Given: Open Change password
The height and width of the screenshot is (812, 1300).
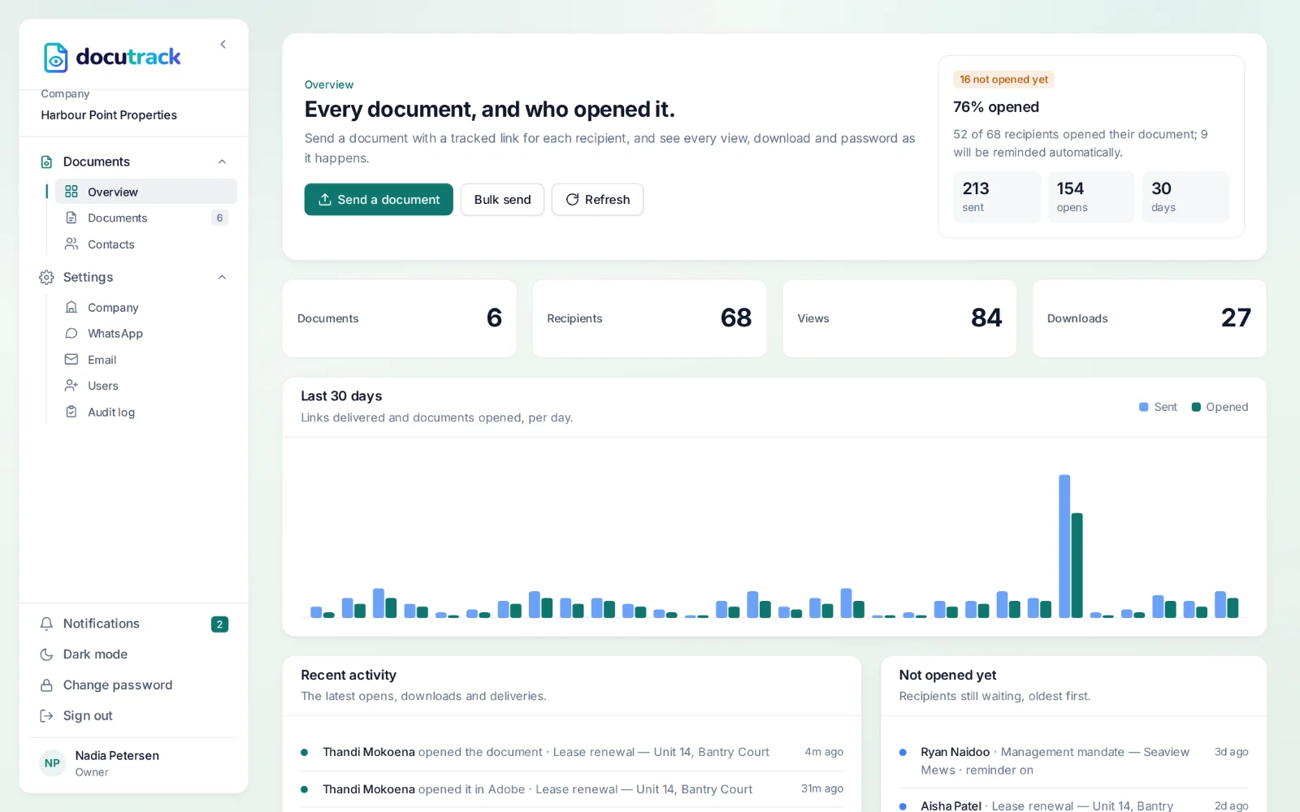Looking at the screenshot, I should click(133, 685).
